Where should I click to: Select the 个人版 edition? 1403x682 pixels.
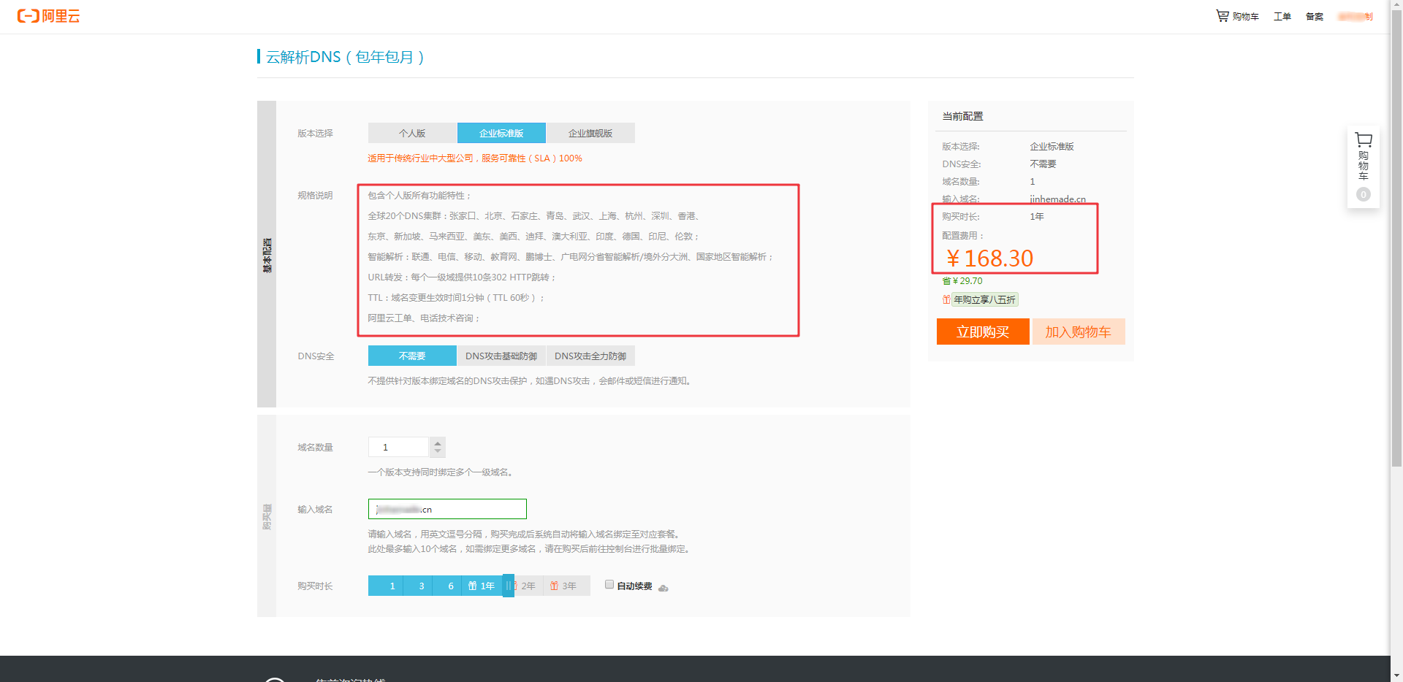coord(412,133)
